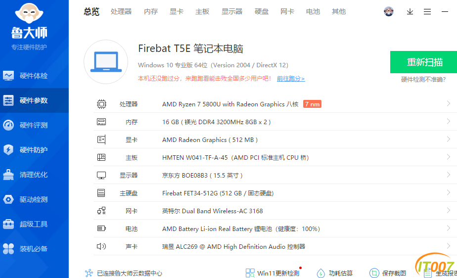Click the 驱动检测 hexagon icon
Image resolution: width=457 pixels, height=278 pixels.
click(x=8, y=199)
